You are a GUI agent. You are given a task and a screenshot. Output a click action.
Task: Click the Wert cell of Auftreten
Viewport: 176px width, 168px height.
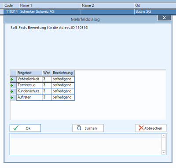[47, 97]
